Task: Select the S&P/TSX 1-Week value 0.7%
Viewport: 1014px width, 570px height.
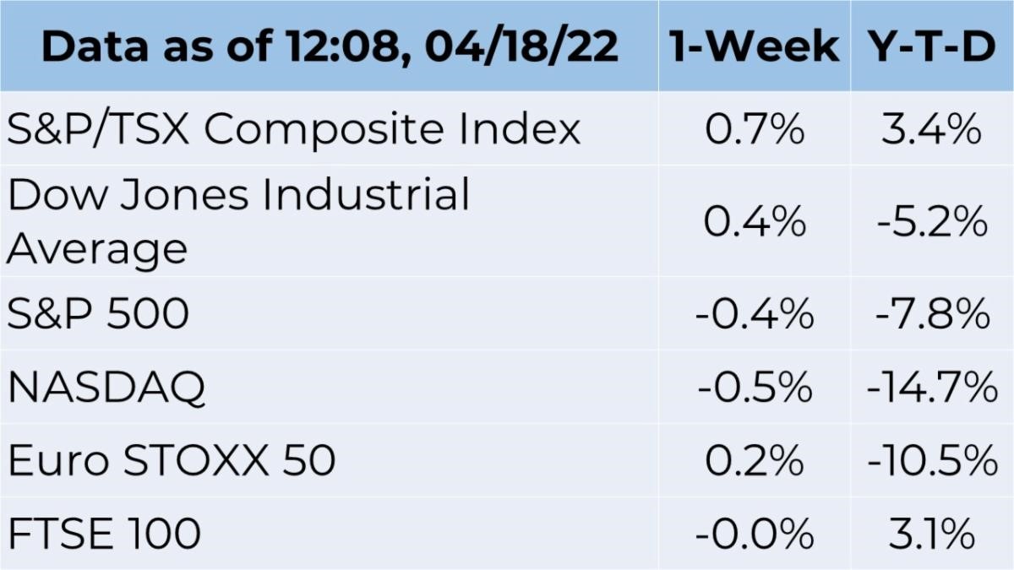Action: 755,131
